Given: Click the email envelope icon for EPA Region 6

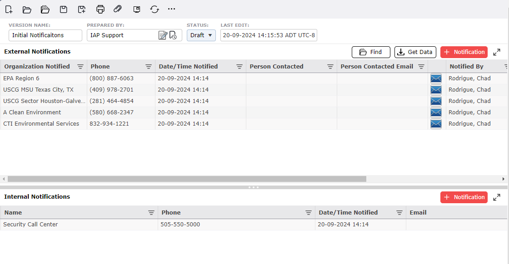Looking at the screenshot, I should (x=436, y=78).
